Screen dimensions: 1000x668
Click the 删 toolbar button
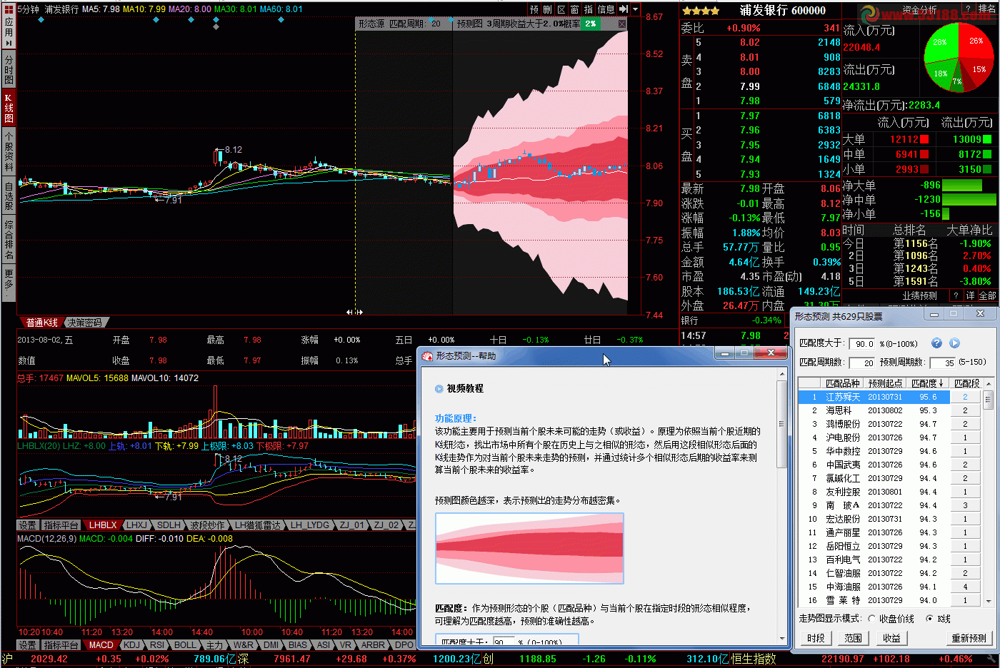(548, 9)
